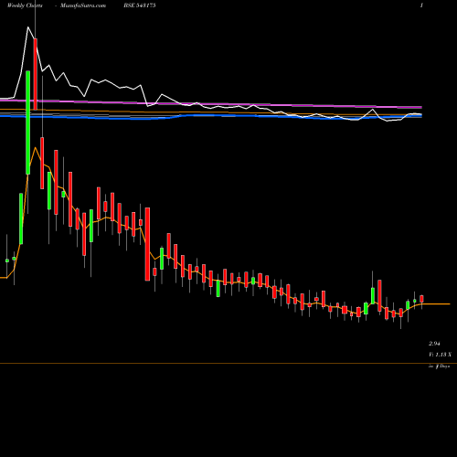Screen dimensions: 457x457
Task: Click the 'MunafaSutra.com' label
Action: (x=83, y=5)
